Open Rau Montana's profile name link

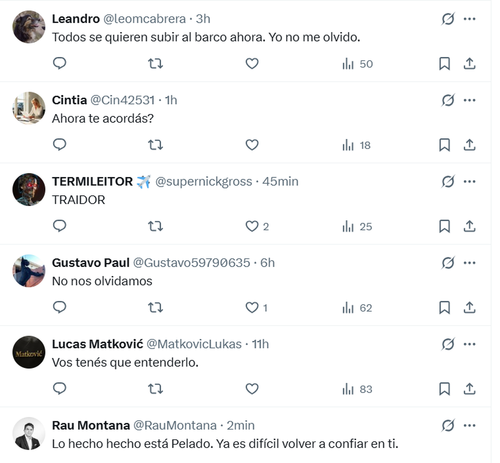point(91,425)
